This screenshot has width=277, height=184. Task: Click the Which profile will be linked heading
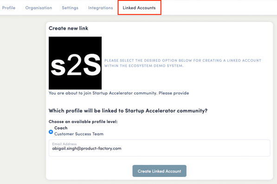pyautogui.click(x=128, y=111)
